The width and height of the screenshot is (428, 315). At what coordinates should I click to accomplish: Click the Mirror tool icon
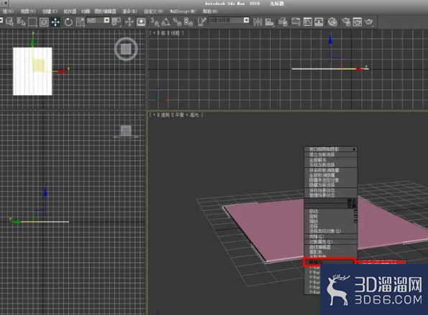click(258, 22)
